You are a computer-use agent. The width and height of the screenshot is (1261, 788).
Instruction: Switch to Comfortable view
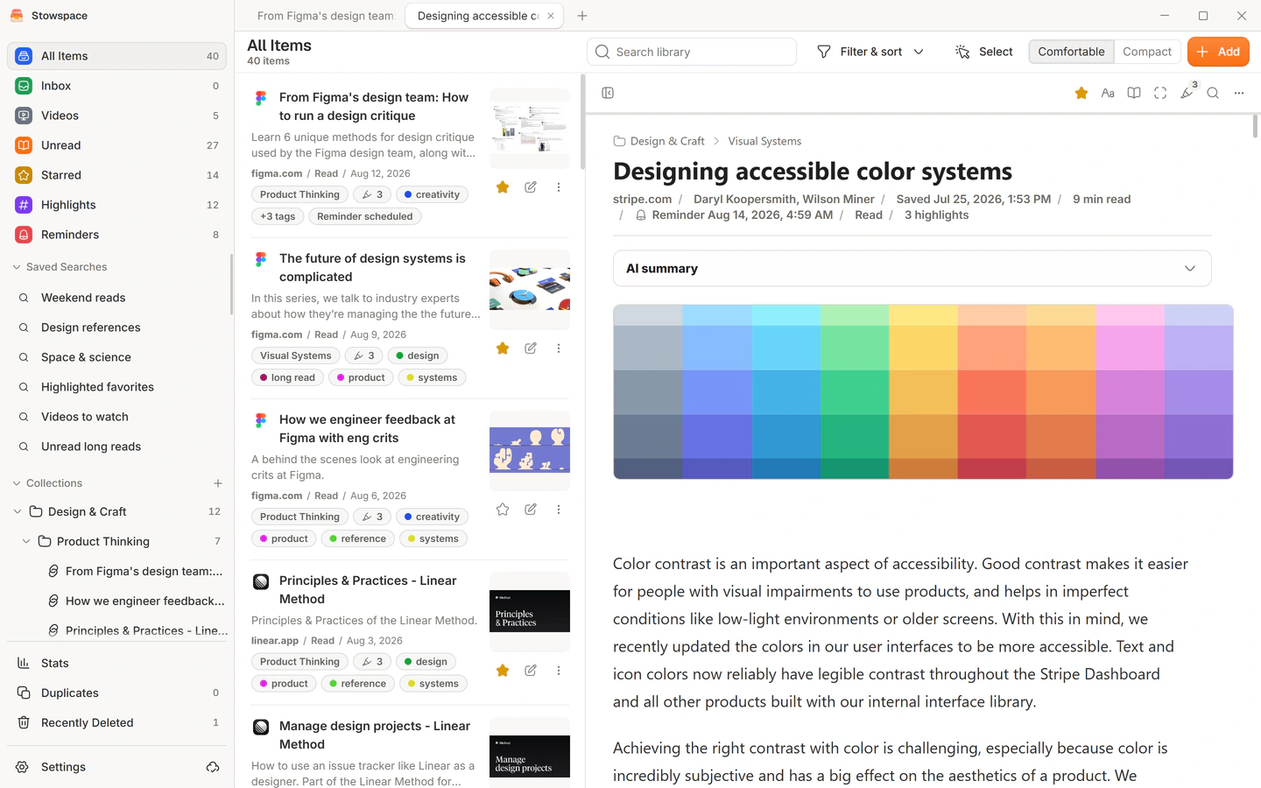(1071, 52)
